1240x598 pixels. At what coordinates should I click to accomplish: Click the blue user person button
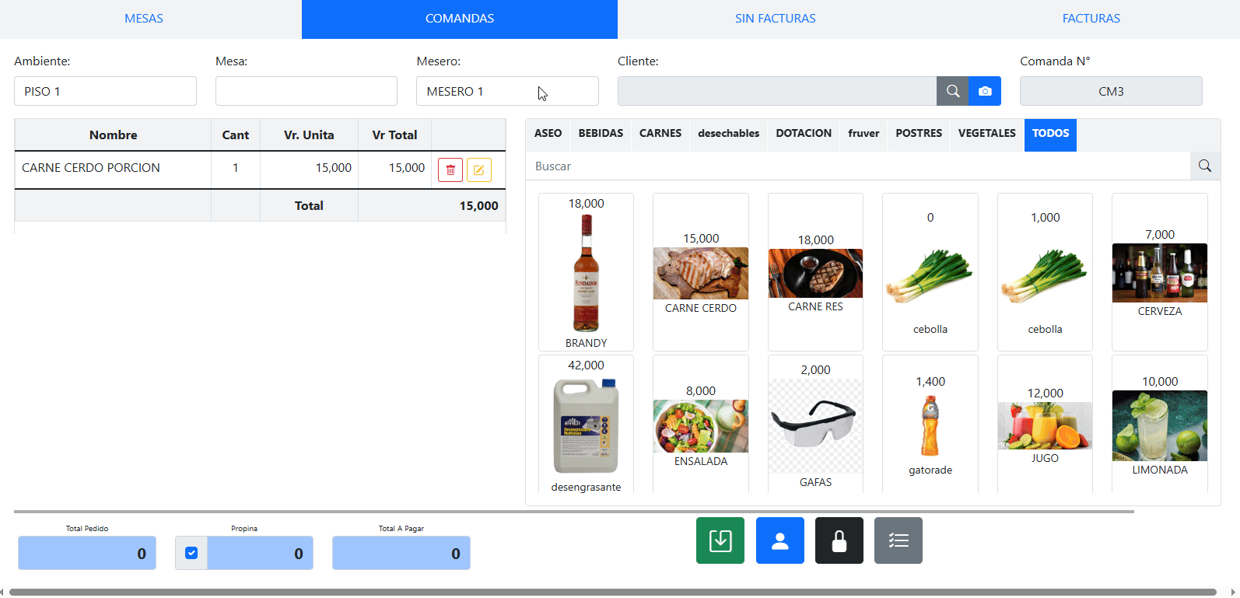click(779, 540)
